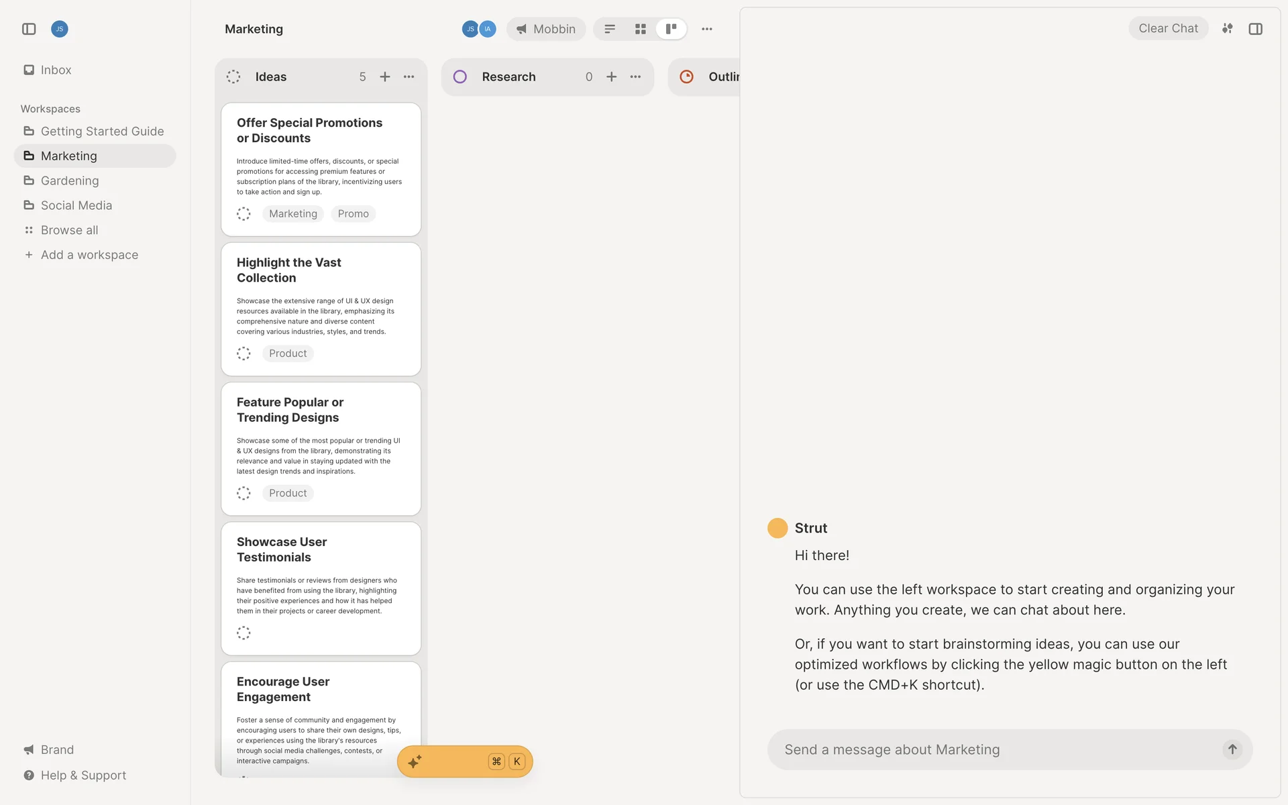Open the chat settings sparkle icon
Viewport: 1288px width, 805px height.
tap(1227, 29)
